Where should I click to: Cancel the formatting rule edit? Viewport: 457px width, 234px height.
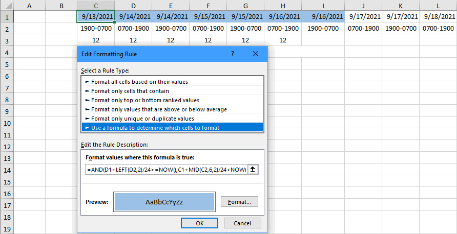click(x=242, y=223)
